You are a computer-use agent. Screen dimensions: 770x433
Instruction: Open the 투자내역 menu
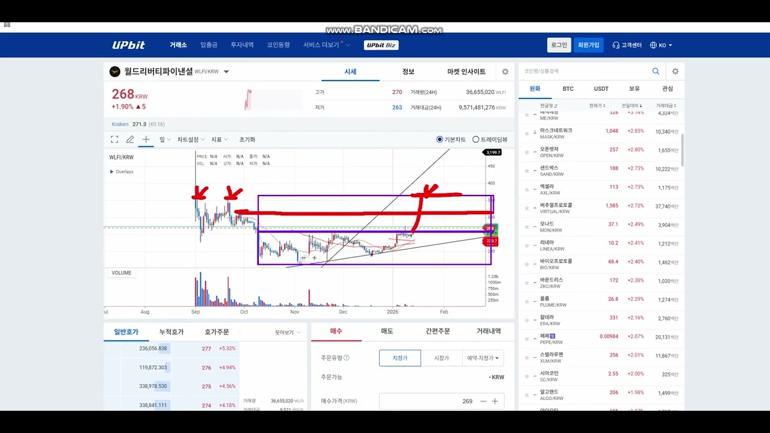[x=242, y=45]
